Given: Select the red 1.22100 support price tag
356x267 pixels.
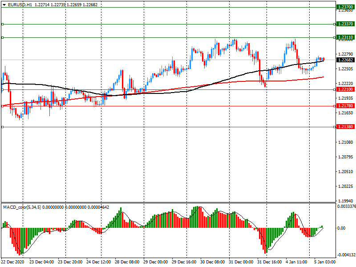Looking at the screenshot, I should (x=345, y=89).
